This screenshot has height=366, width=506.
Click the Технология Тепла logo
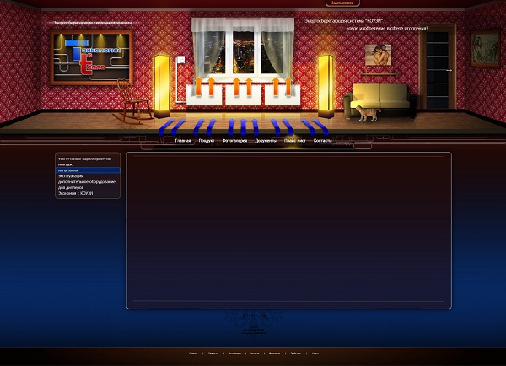tap(91, 57)
